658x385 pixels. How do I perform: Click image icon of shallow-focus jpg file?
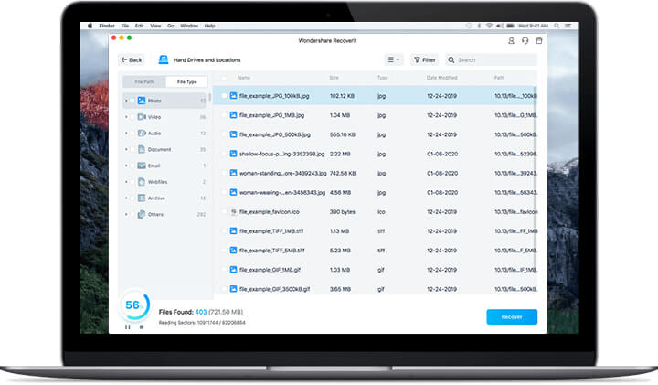tap(233, 154)
